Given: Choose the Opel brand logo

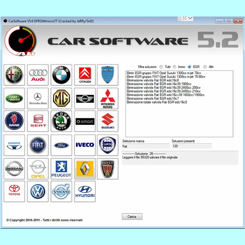Looking at the screenshot, I should coord(38,169).
